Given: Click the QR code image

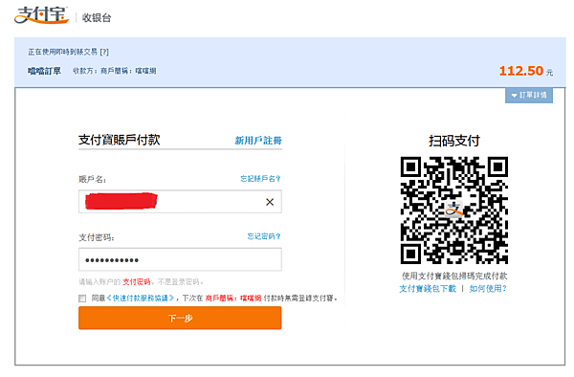Looking at the screenshot, I should coord(454,211).
